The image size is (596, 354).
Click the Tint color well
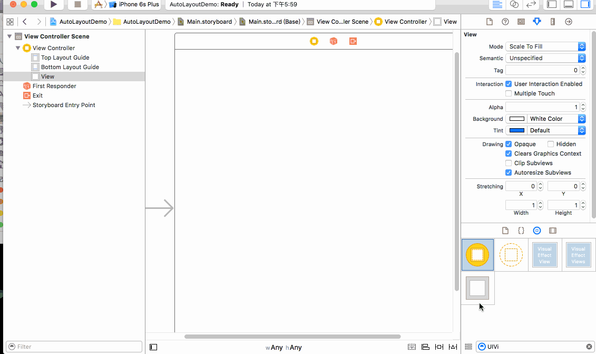pyautogui.click(x=516, y=130)
